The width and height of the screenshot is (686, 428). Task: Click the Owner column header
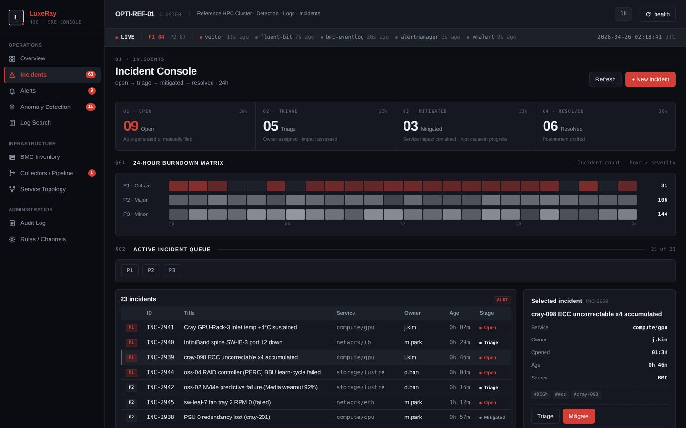point(413,313)
